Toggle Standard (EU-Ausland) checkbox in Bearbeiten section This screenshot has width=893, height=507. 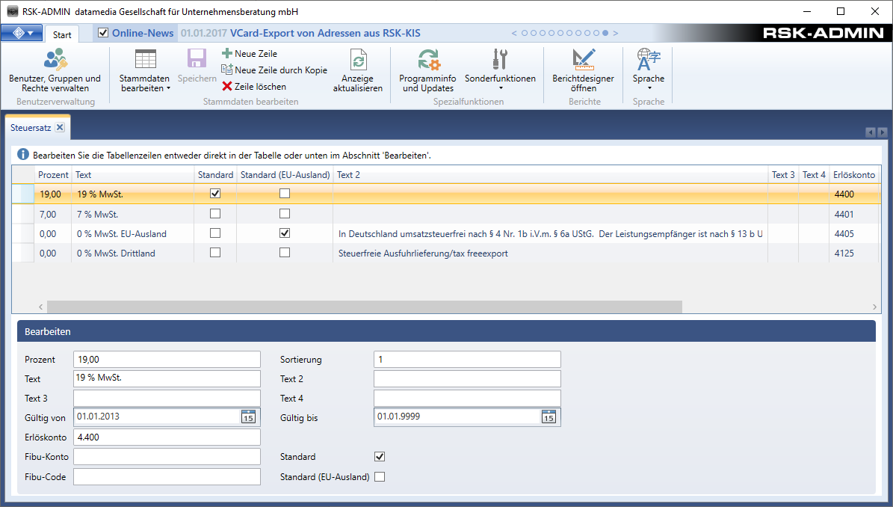[380, 477]
